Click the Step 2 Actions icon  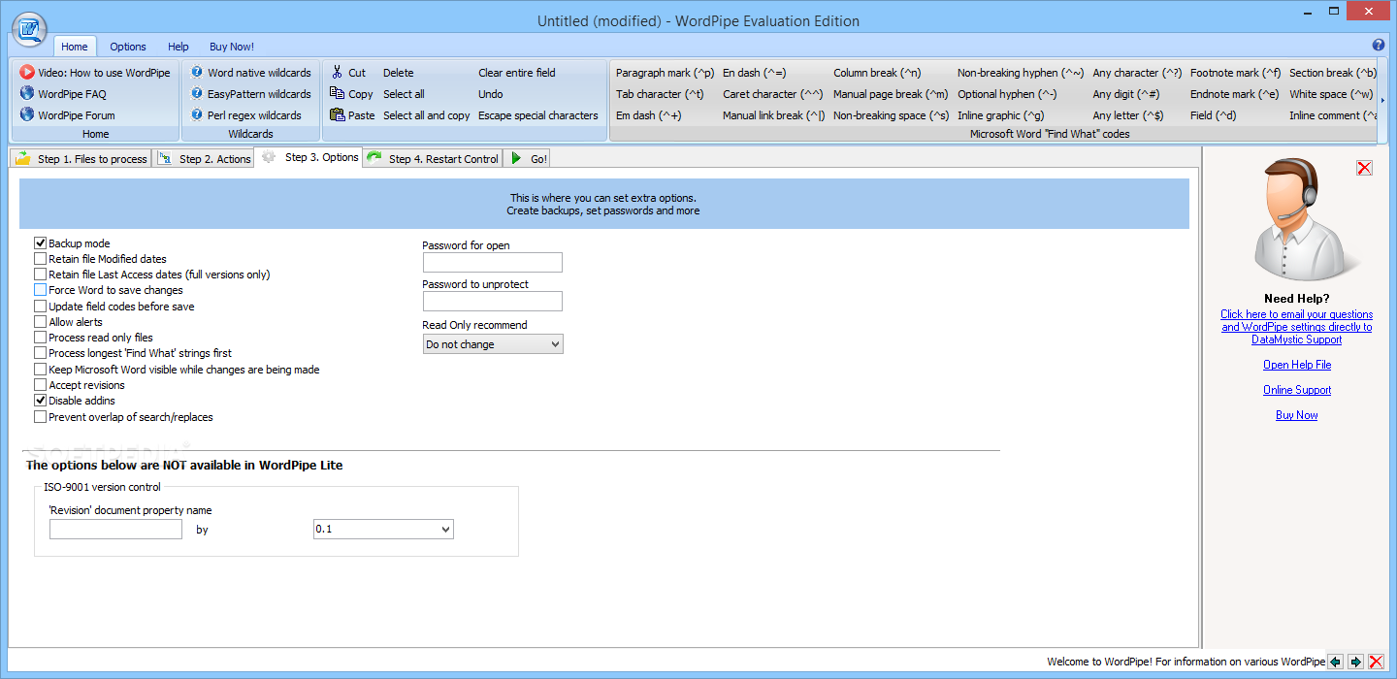click(x=165, y=158)
